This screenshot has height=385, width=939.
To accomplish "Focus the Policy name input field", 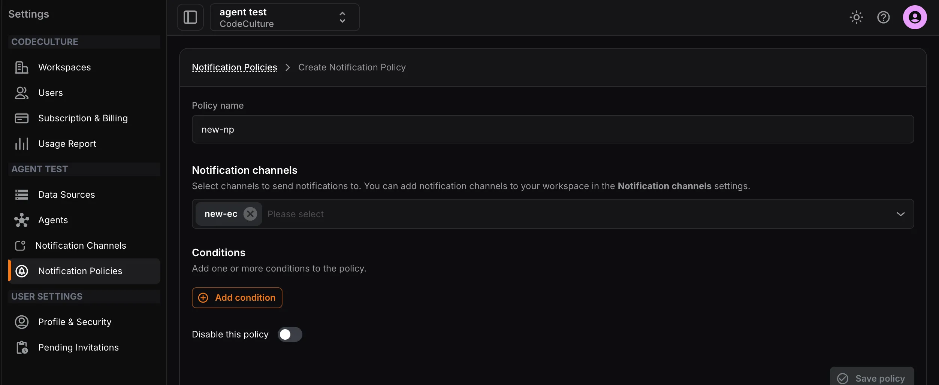I will [x=553, y=129].
